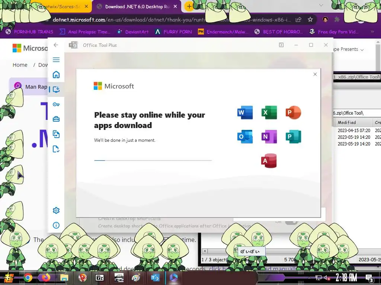Click the network tray icon
The image size is (381, 285).
click(318, 278)
